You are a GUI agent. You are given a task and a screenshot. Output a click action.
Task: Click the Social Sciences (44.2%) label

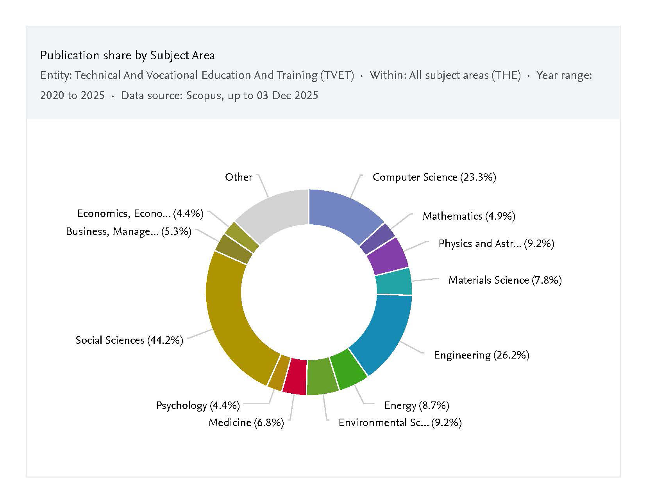(129, 340)
